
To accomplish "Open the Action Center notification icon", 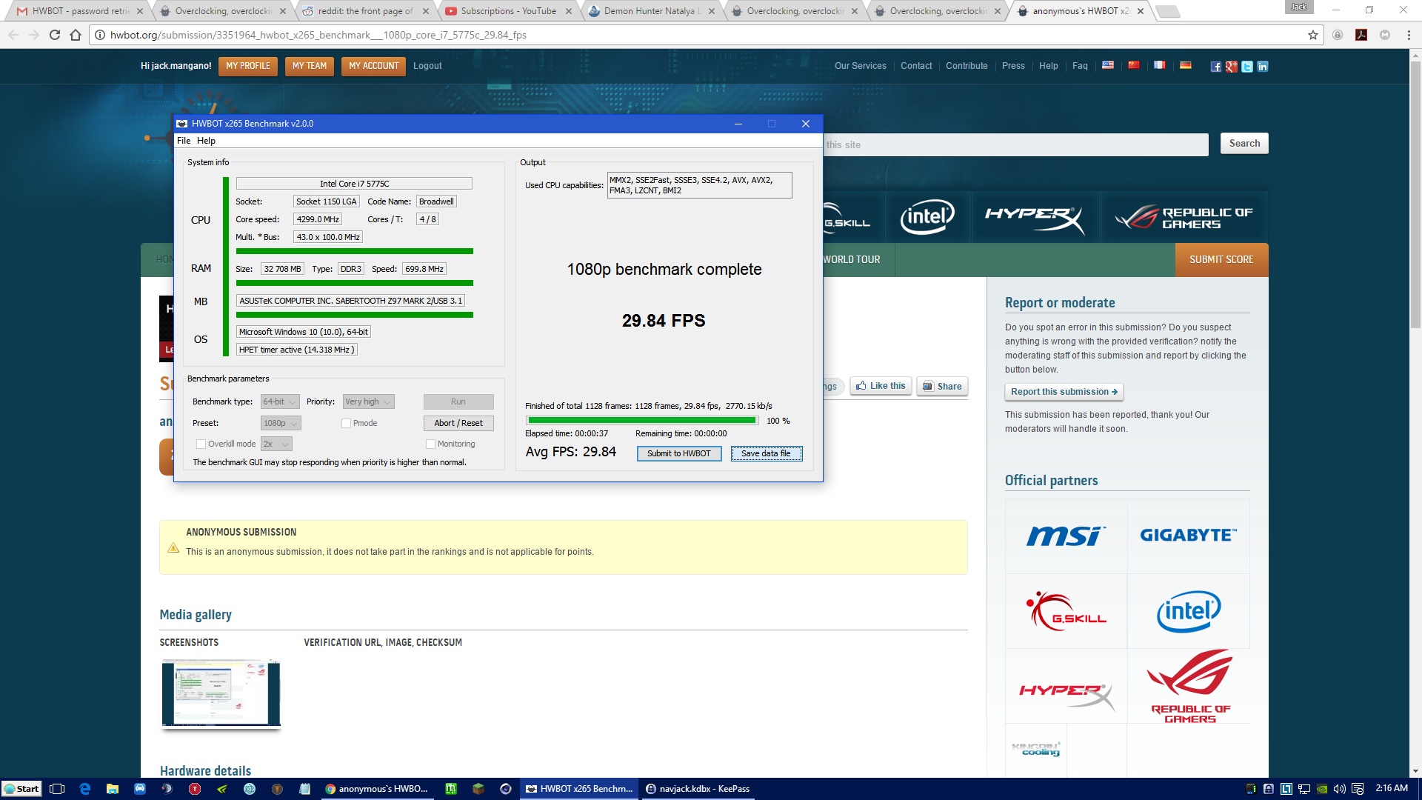I will (1358, 789).
